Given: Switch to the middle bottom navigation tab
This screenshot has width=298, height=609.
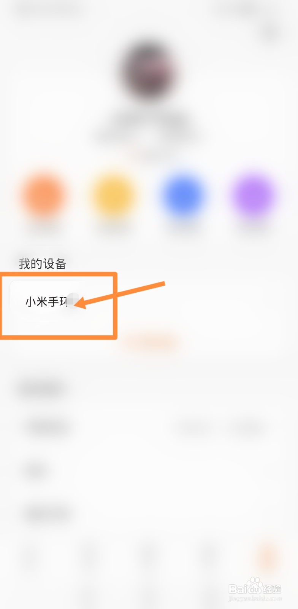Looking at the screenshot, I should coord(149,556).
